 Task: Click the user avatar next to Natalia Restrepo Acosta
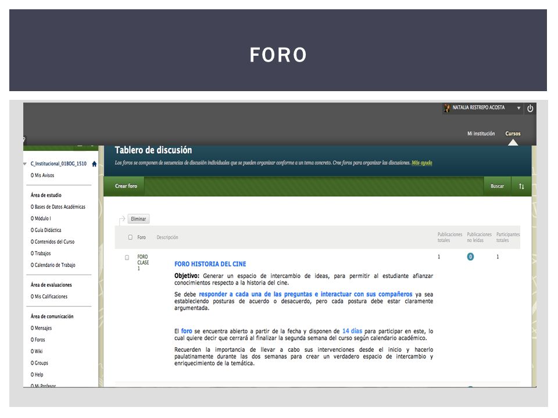[x=447, y=108]
